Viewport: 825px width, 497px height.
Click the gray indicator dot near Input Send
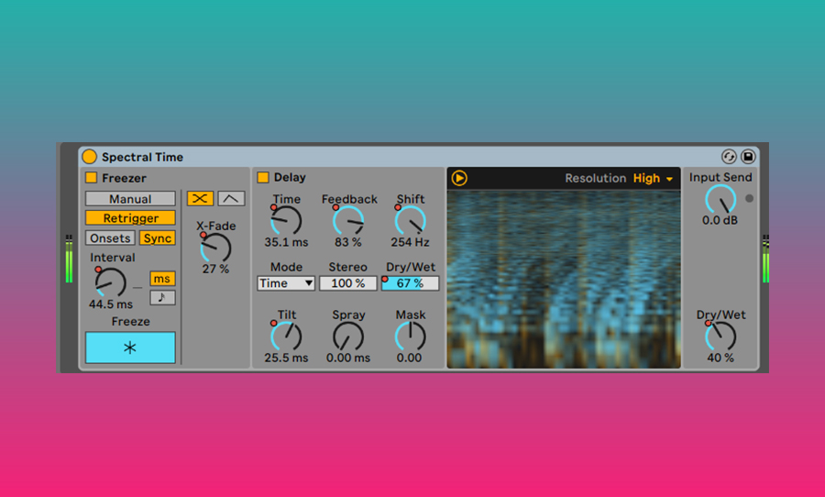pos(749,198)
